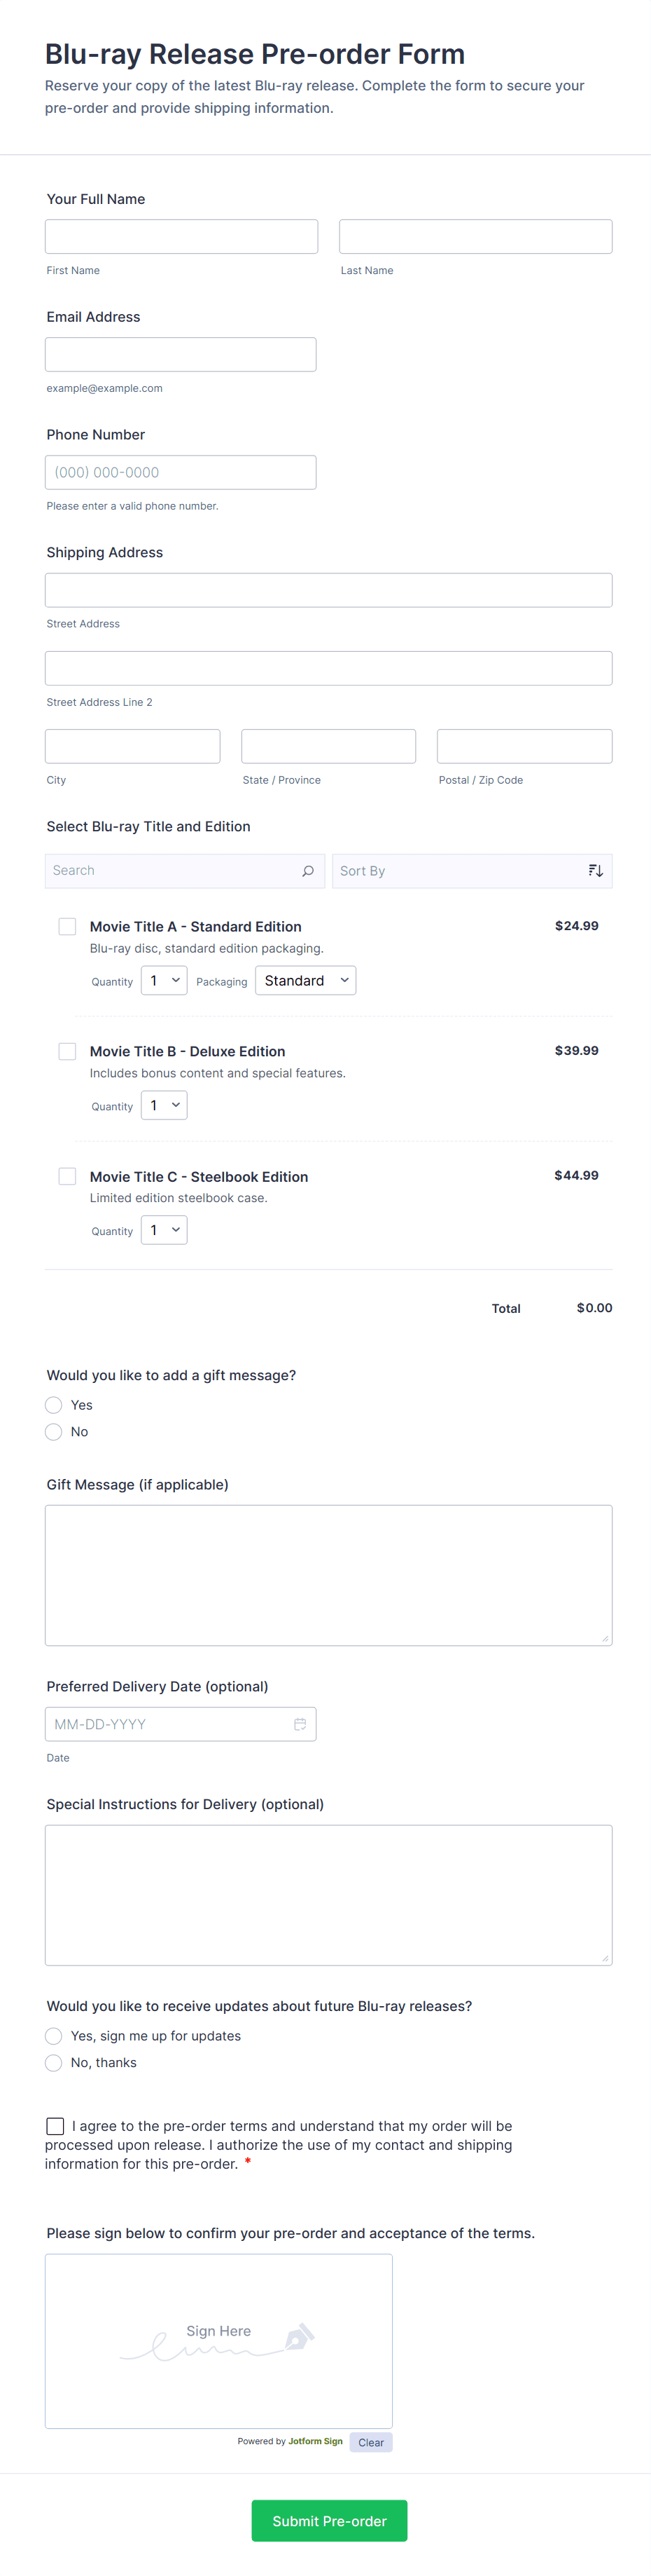Check Movie Title A Standard Edition
Image resolution: width=651 pixels, height=2576 pixels.
(x=67, y=927)
